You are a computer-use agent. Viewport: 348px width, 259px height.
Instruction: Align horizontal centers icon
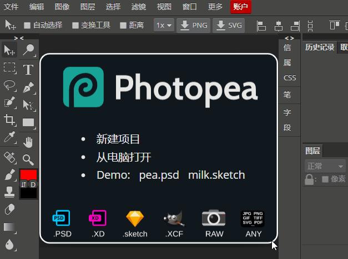(x=278, y=25)
